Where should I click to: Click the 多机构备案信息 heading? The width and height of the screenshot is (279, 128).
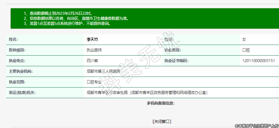tap(160, 103)
